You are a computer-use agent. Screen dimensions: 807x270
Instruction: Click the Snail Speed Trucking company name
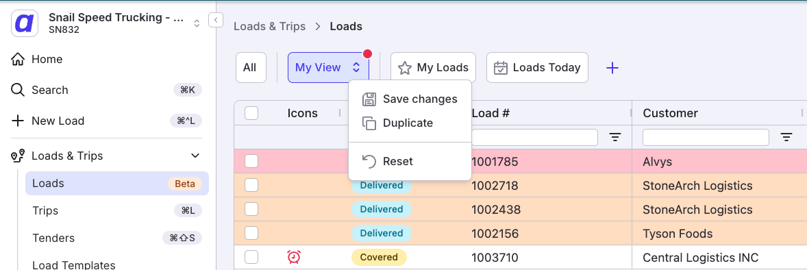[116, 18]
